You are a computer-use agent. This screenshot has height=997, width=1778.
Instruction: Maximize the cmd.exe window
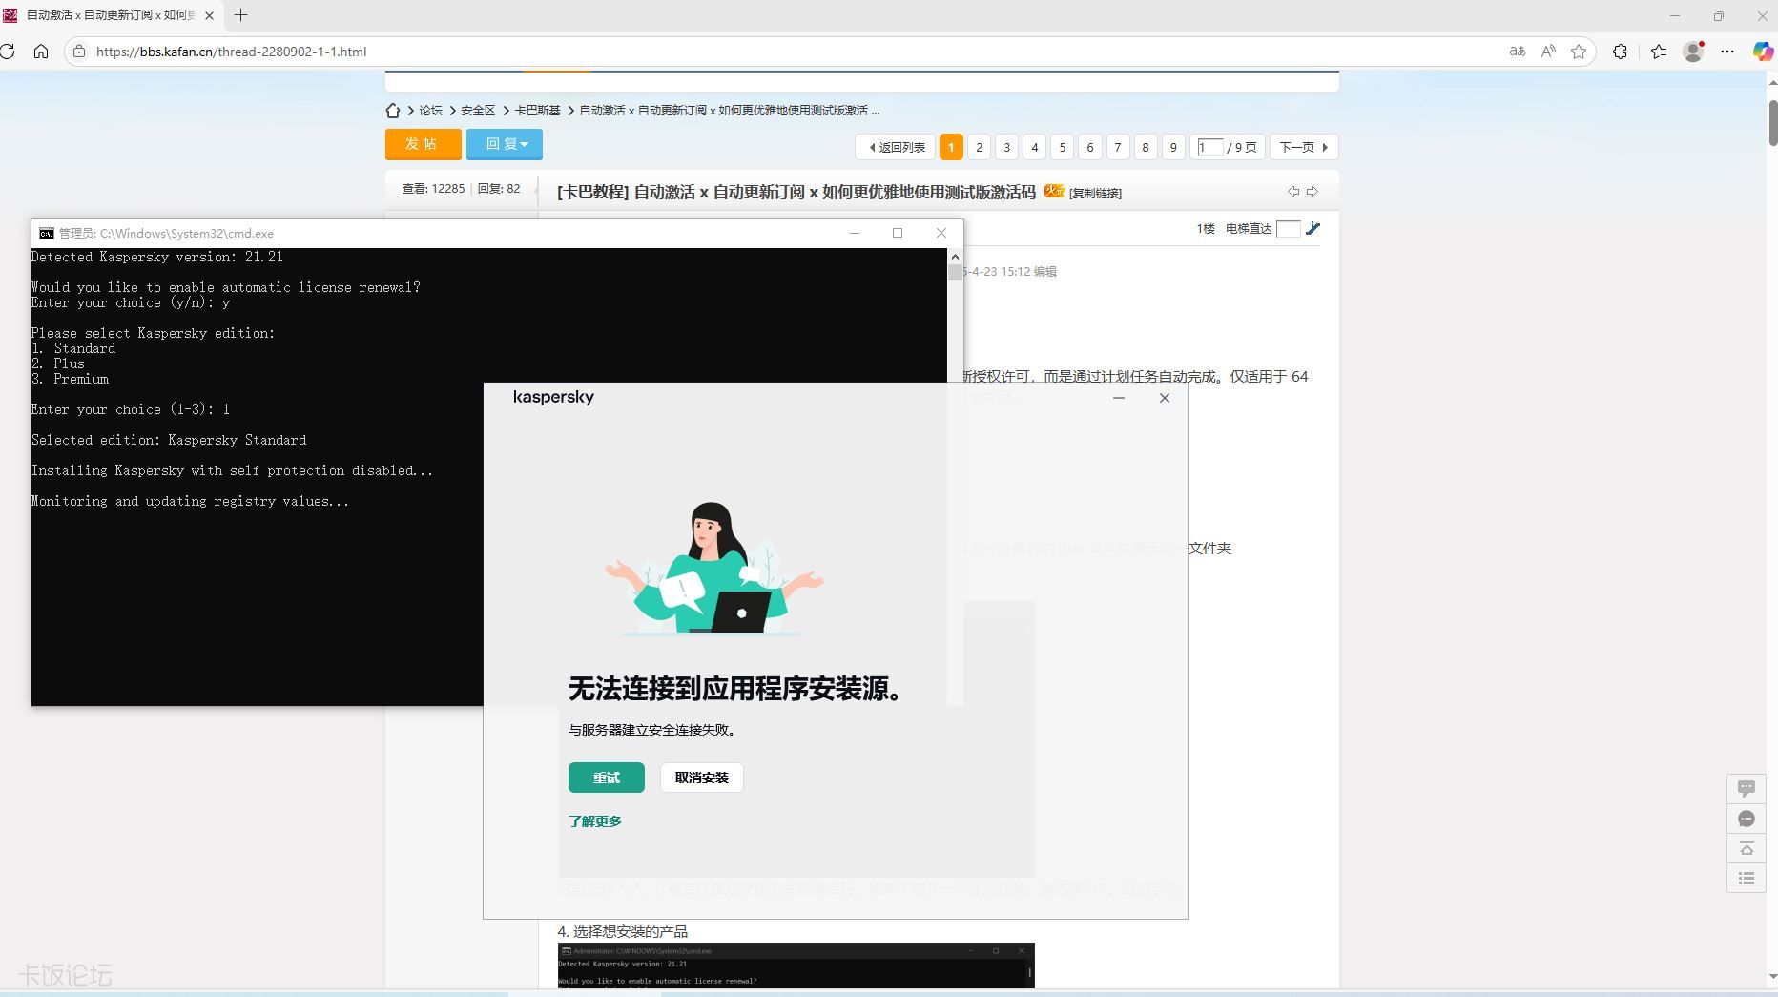(898, 233)
